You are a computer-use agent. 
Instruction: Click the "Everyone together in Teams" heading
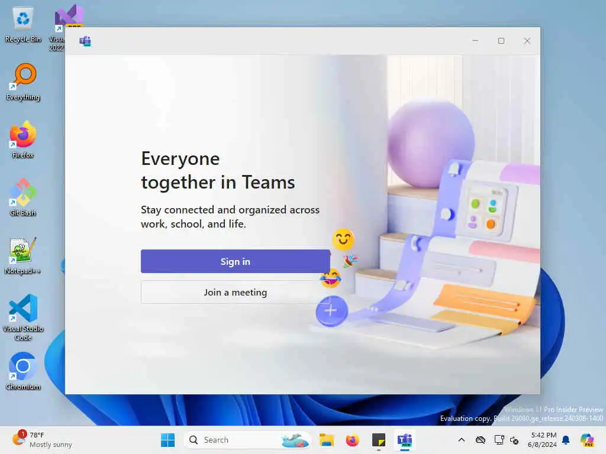(218, 170)
